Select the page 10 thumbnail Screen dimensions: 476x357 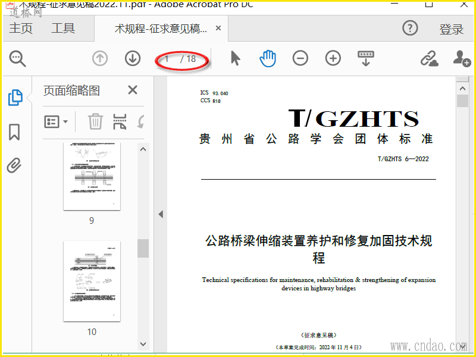coord(92,281)
